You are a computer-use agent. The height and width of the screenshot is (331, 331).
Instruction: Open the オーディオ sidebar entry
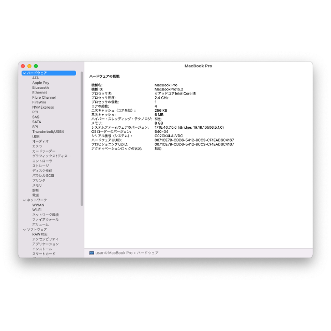click(40, 141)
